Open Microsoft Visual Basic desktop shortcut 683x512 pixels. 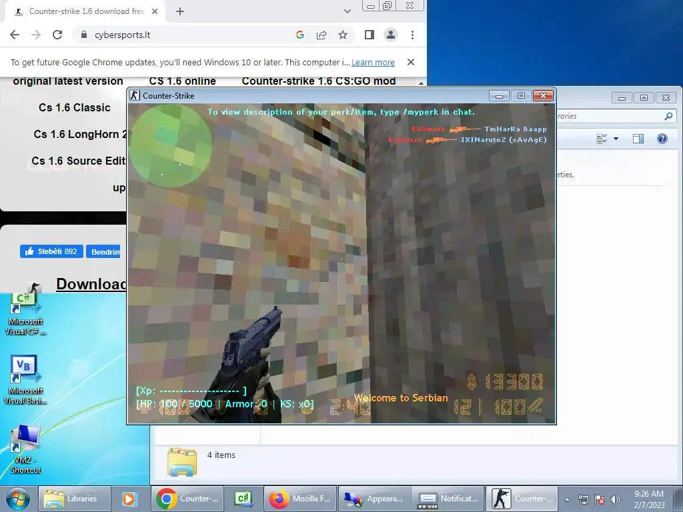click(25, 380)
